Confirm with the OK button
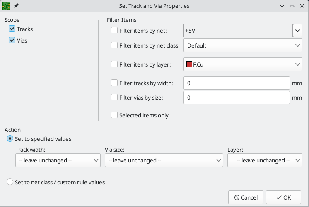309x207 pixels. click(x=283, y=197)
